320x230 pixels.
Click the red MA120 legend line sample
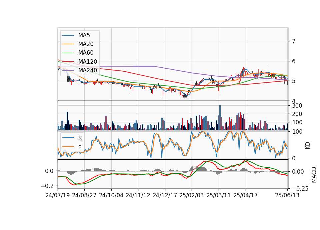point(68,62)
